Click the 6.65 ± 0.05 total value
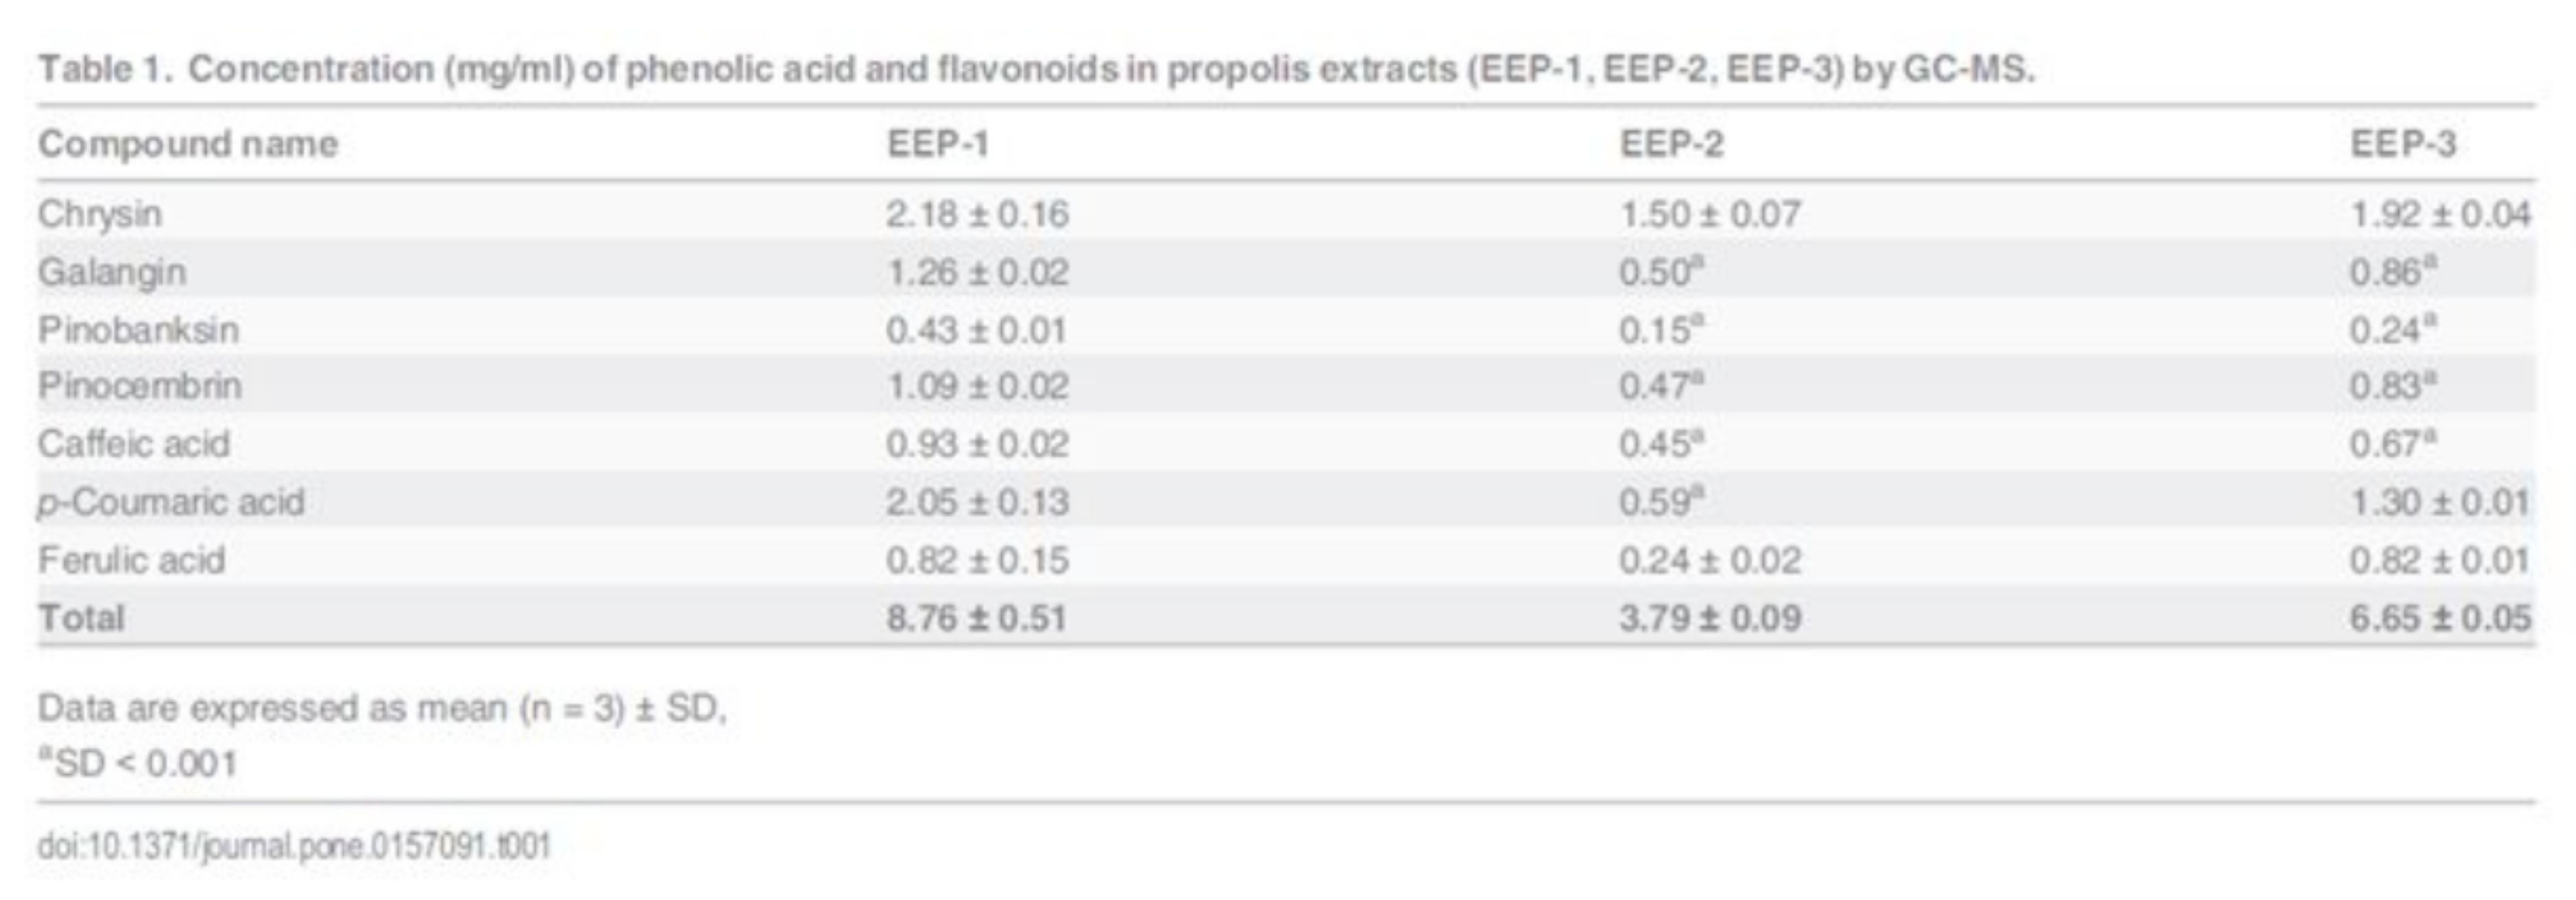Screen dimensions: 2576x900 pos(2440,619)
